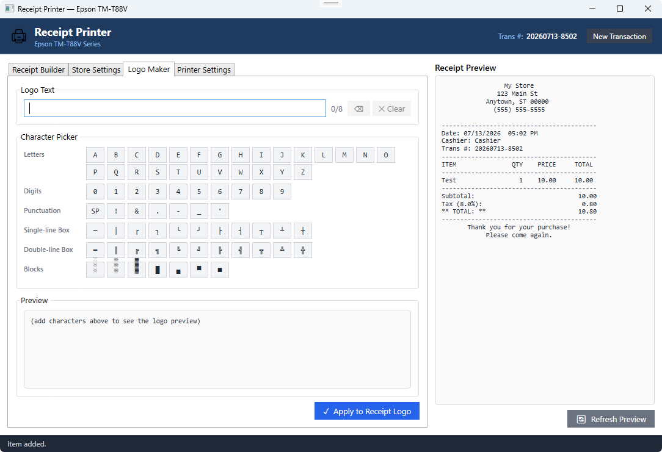Click the backspace icon next to Logo Text

[358, 109]
